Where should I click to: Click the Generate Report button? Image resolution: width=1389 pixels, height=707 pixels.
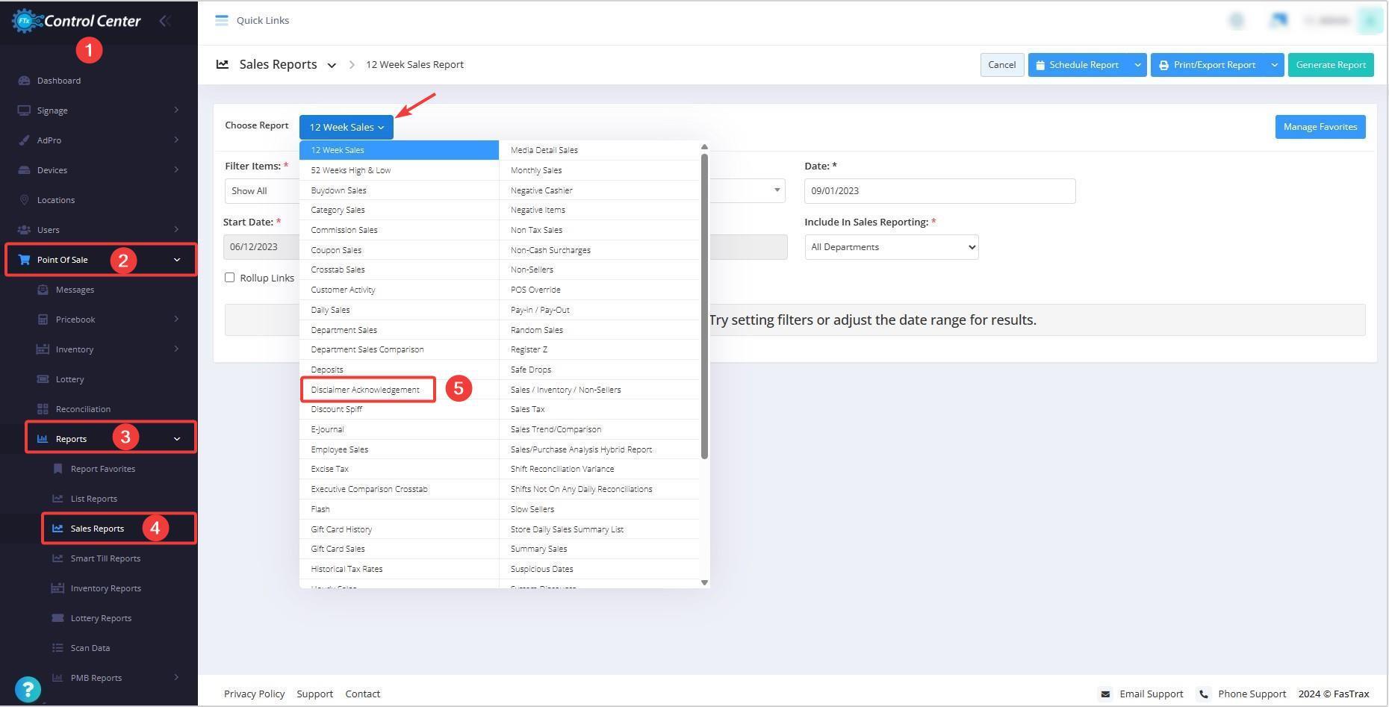[x=1331, y=65]
